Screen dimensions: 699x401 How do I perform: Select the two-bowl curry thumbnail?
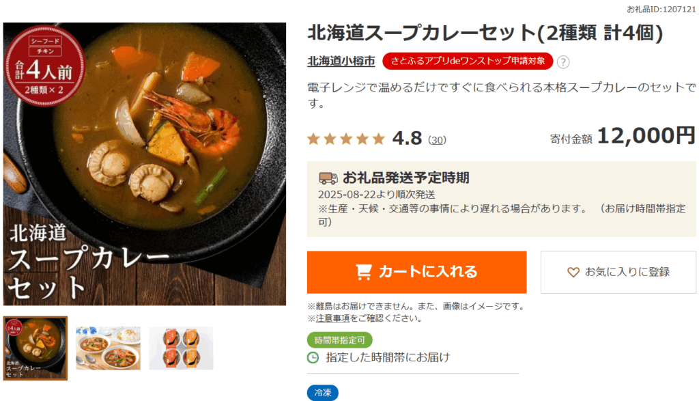[108, 348]
